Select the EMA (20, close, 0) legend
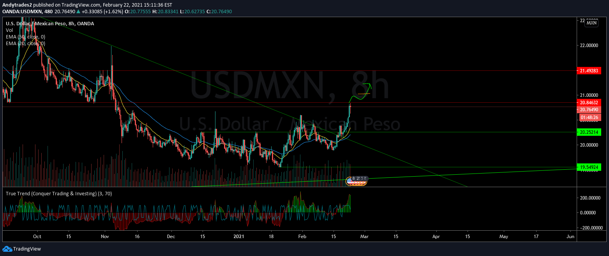The width and height of the screenshot is (609, 256). [25, 43]
